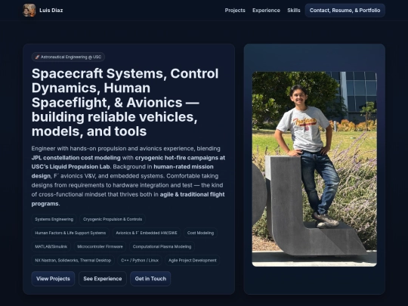
Task: Click the Get in Touch button
Action: (150, 279)
